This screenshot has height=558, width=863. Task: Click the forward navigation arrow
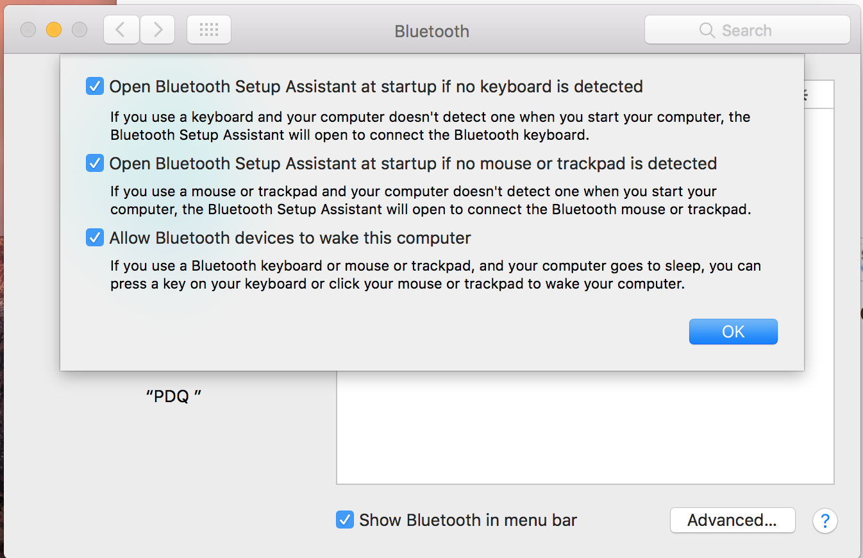(x=158, y=30)
